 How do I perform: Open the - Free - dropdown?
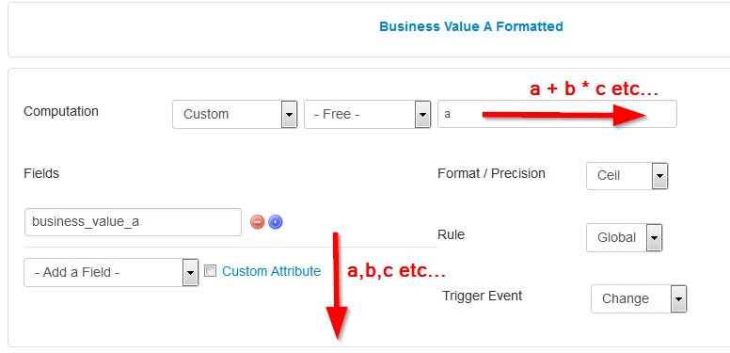pos(367,114)
